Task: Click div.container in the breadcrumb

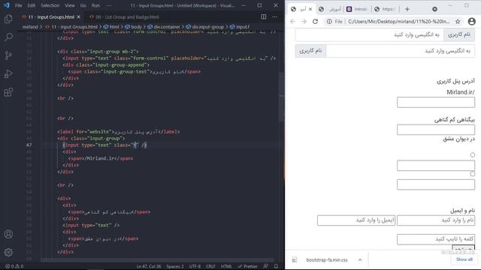Action: [x=164, y=27]
